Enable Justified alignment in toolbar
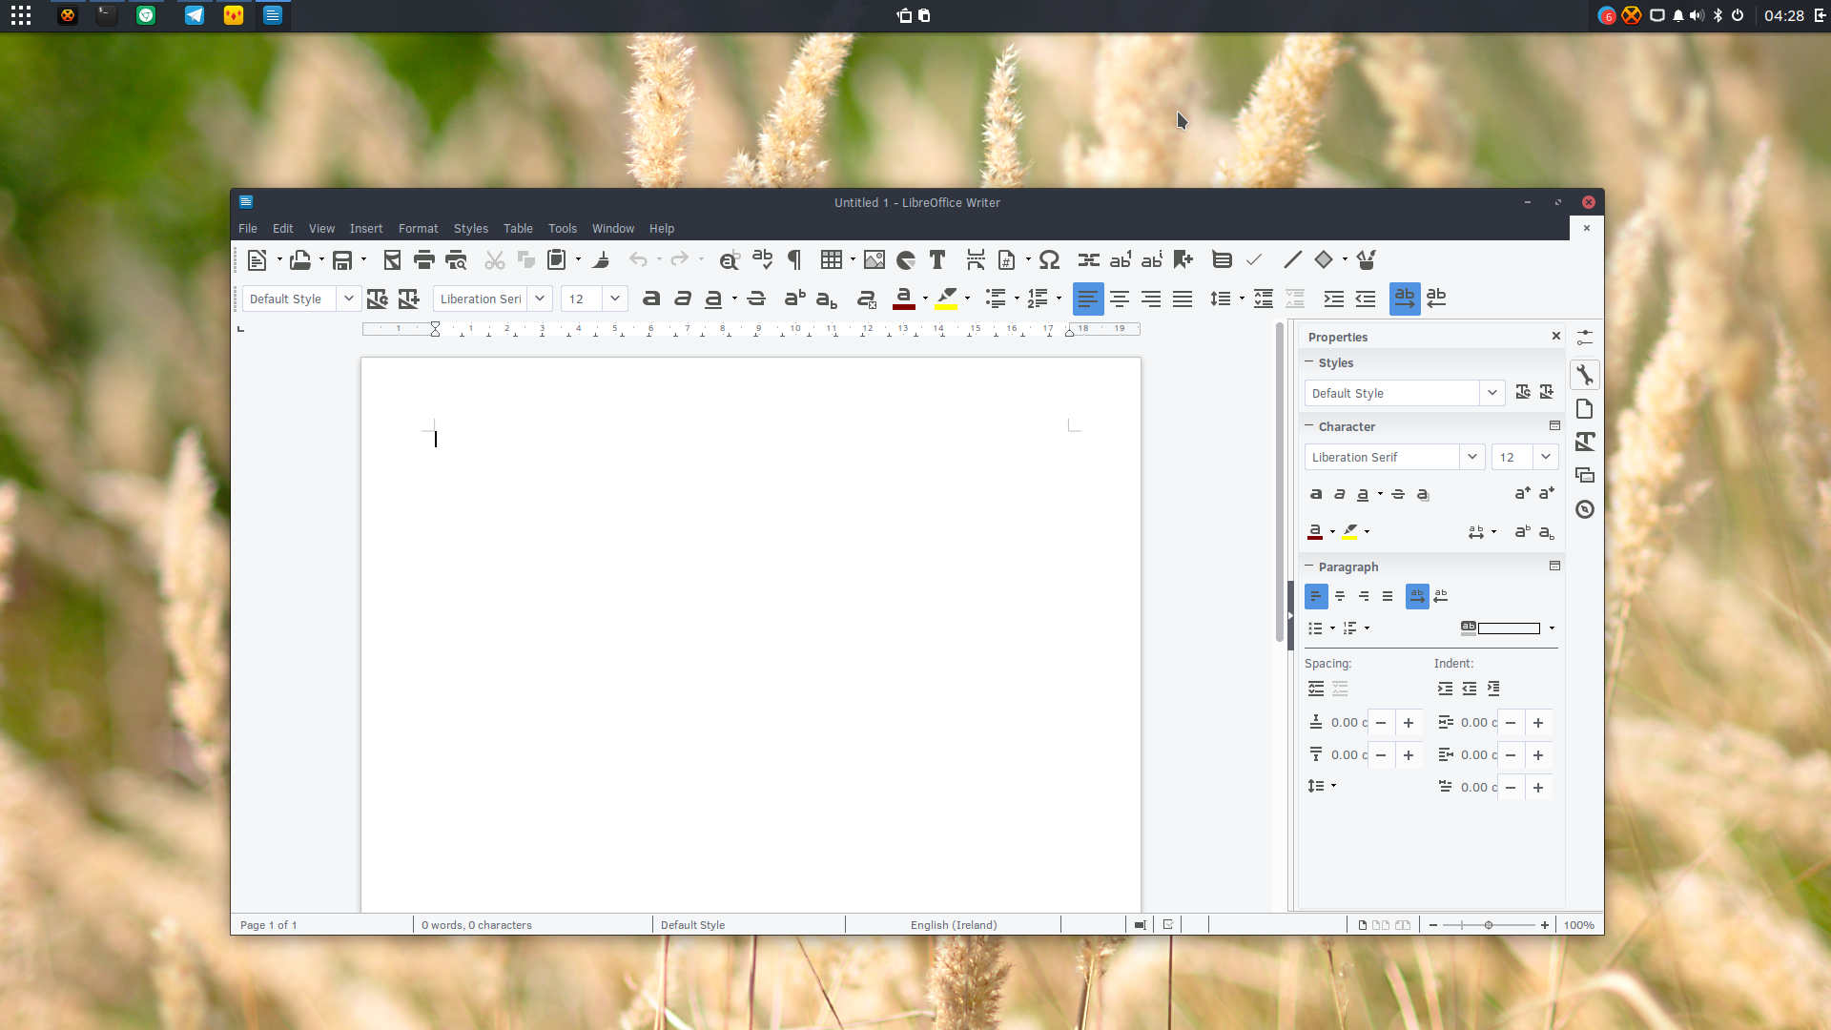The image size is (1831, 1030). pyautogui.click(x=1183, y=299)
